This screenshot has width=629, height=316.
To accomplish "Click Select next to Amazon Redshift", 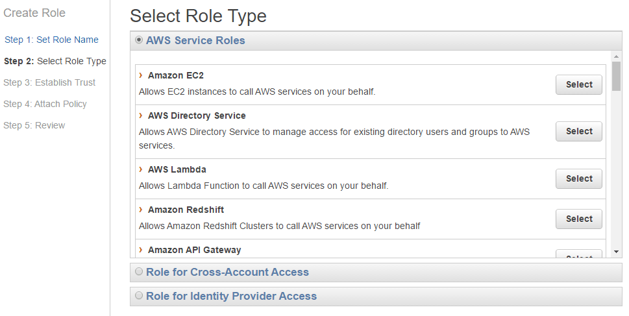I will click(x=578, y=219).
